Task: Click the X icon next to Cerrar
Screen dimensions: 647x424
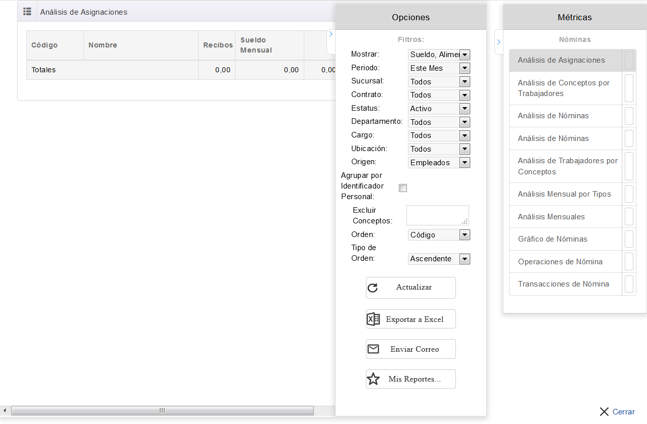Action: tap(604, 411)
